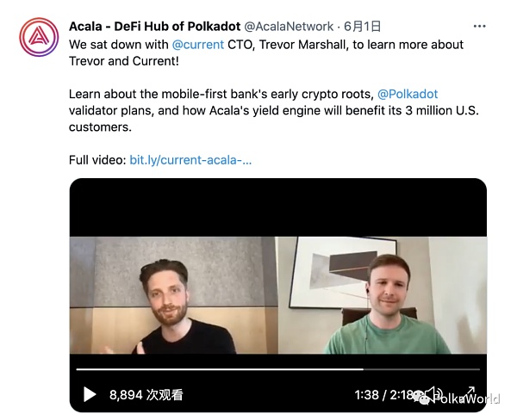Click the 8,894 次观看 view count
The image size is (517, 420).
pos(146,395)
